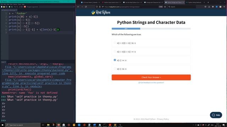
Task: Switch to Strings and Character Data tab
Action: [x=153, y=2]
